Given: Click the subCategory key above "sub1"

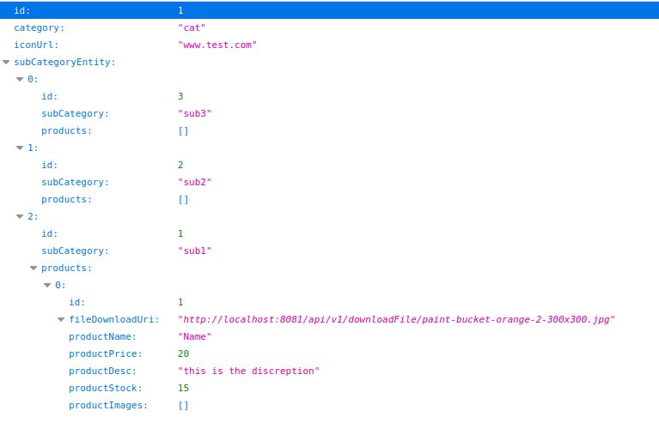Looking at the screenshot, I should click(x=75, y=251).
